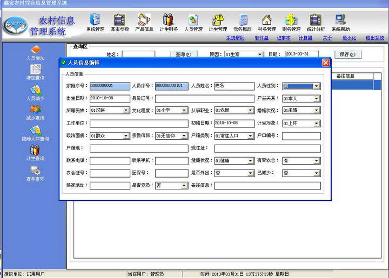The height and width of the screenshot is (278, 389).
Task: Open the 计生管理 toolbar icon
Action: coord(218,23)
